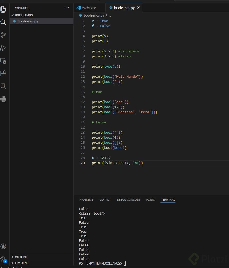Open the Explorer view in activity bar
Image resolution: width=229 pixels, height=268 pixels.
click(x=3, y=9)
